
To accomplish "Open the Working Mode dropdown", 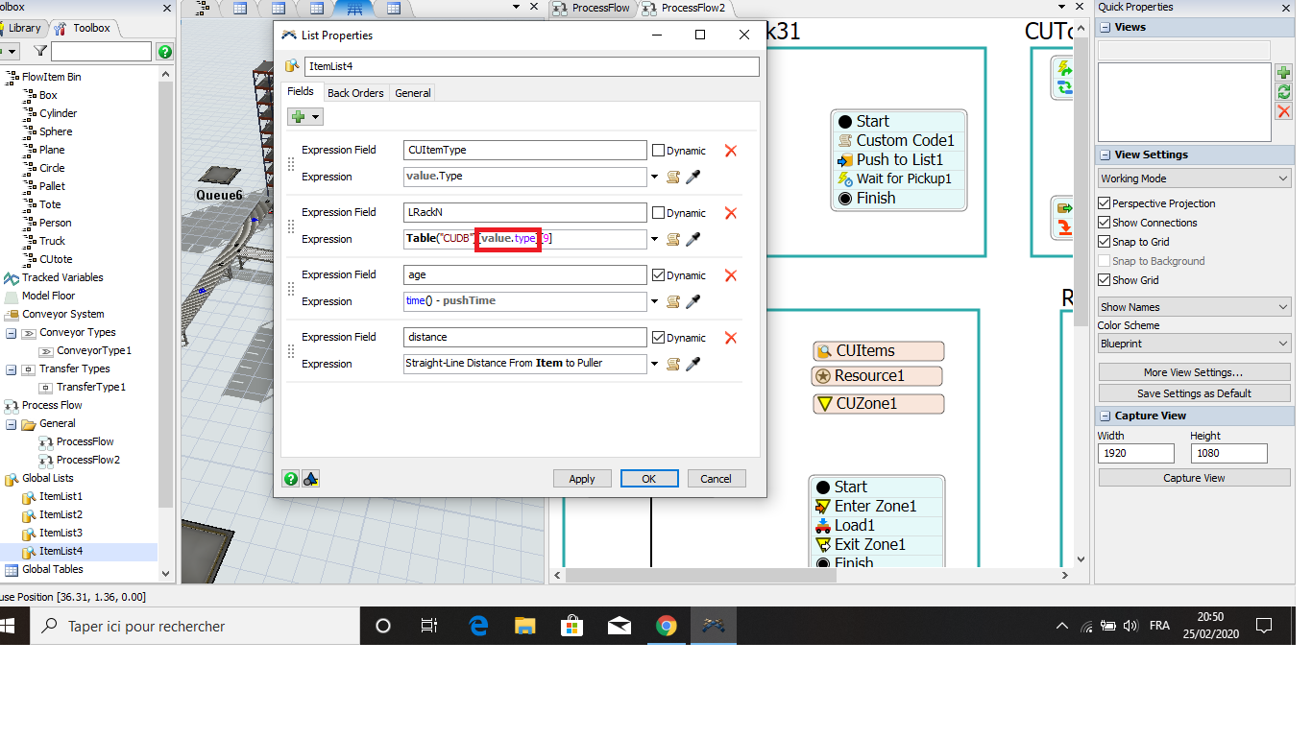I will pos(1195,178).
